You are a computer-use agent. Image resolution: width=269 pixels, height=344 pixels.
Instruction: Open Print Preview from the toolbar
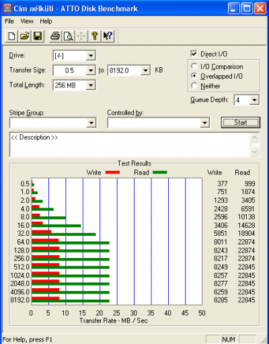pyautogui.click(x=68, y=36)
